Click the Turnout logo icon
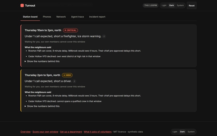217x136 pixels. (22, 5)
